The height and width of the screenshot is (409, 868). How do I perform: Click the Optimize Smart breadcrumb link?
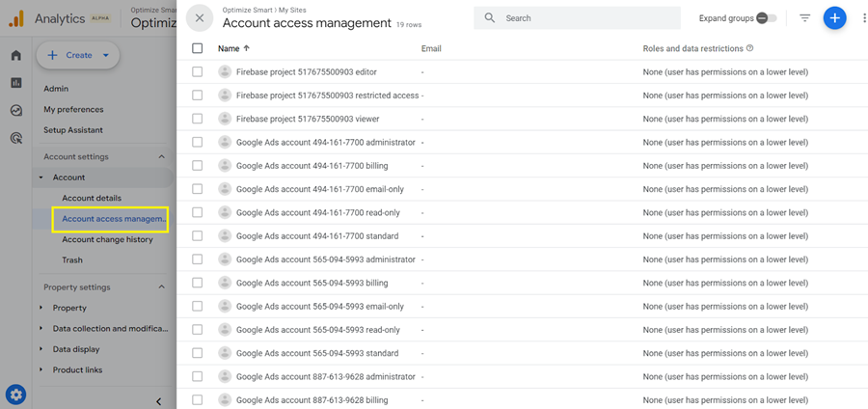[x=246, y=10]
